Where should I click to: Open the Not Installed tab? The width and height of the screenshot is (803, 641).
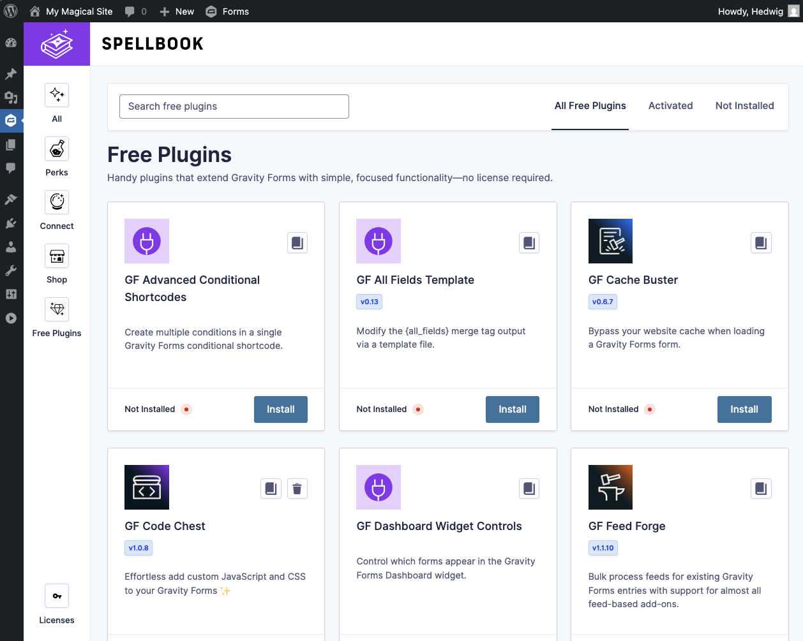[x=744, y=105]
